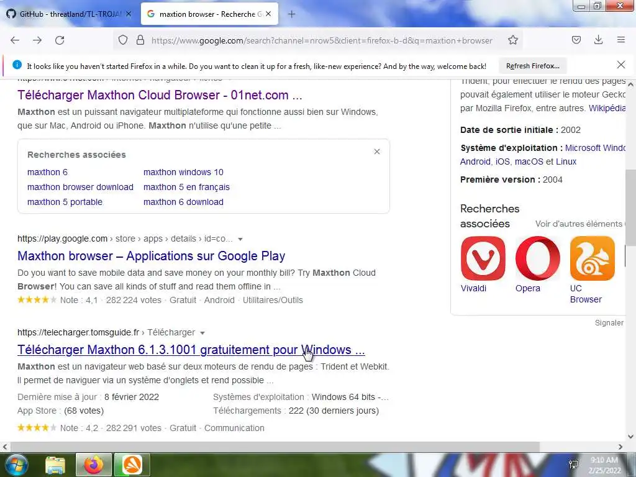Viewport: 636px width, 477px height.
Task: Expand the play.google.com result options arrow
Action: click(240, 239)
